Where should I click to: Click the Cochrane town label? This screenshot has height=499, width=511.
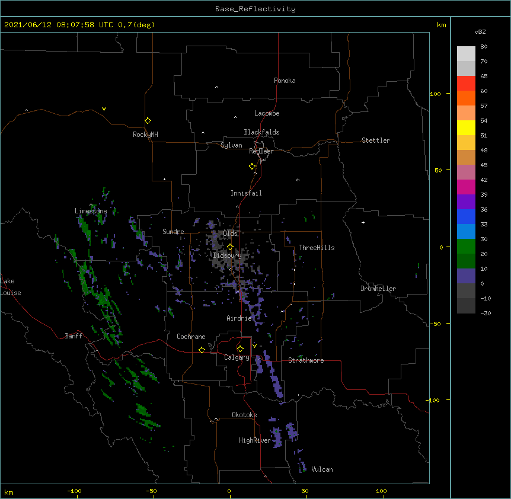pos(191,337)
